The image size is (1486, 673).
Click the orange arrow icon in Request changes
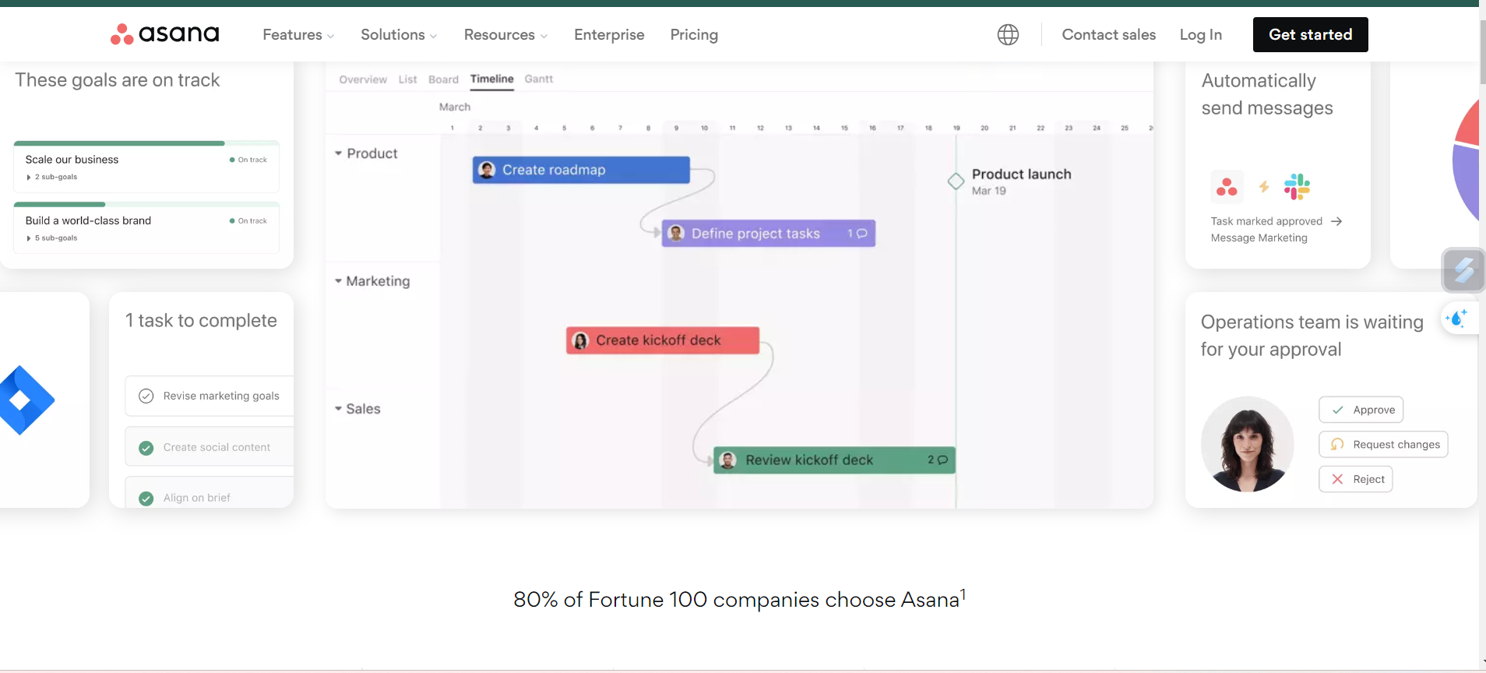coord(1337,444)
